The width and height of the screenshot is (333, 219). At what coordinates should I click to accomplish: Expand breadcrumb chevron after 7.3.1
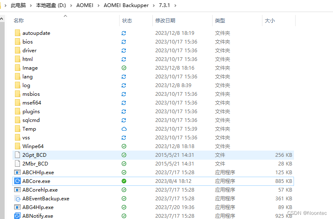click(x=175, y=5)
